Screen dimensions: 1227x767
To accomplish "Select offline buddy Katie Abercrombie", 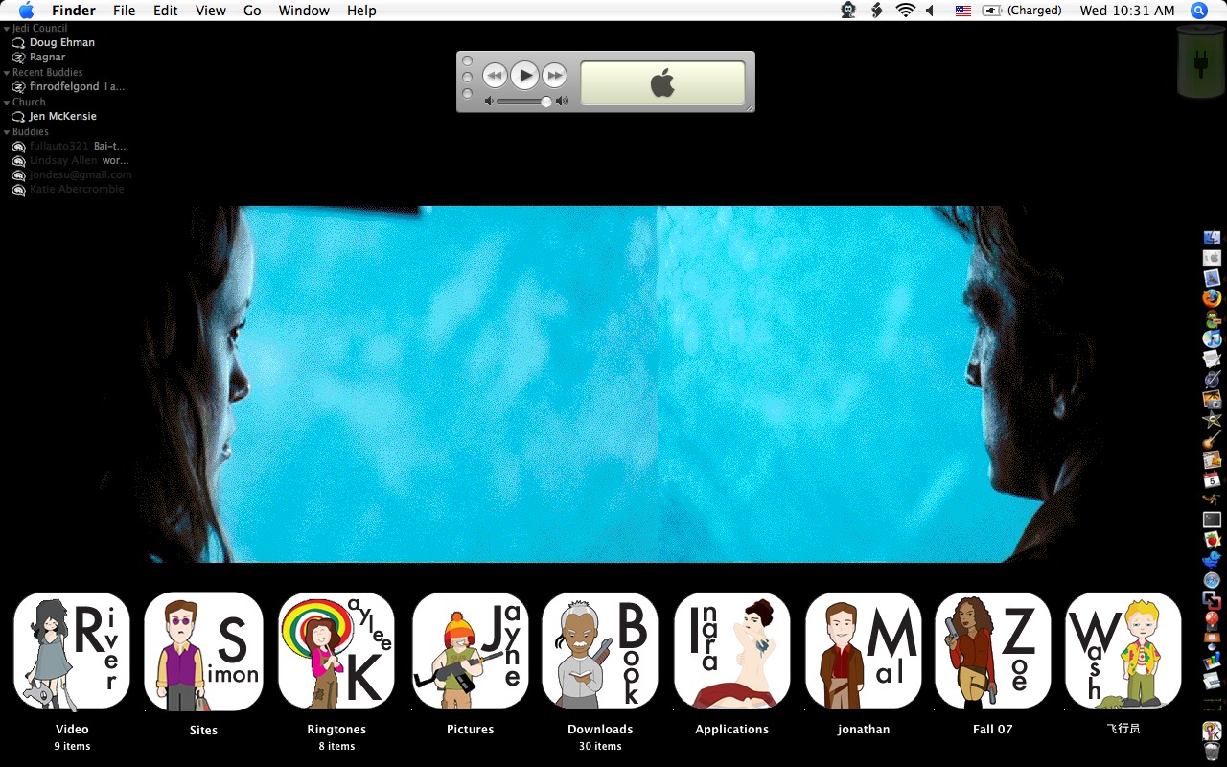I will coord(77,189).
